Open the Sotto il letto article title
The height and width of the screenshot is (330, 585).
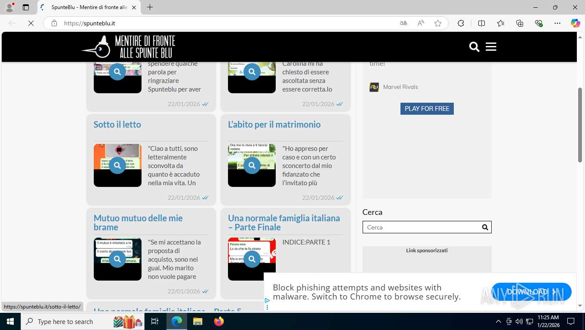117,124
